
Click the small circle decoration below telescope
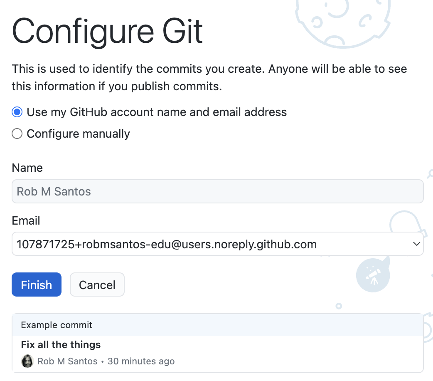(339, 306)
